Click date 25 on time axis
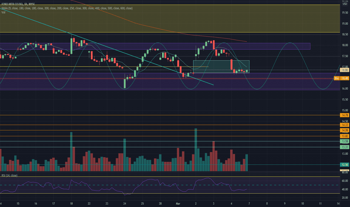The width and height of the screenshot is (350, 207). (142, 204)
